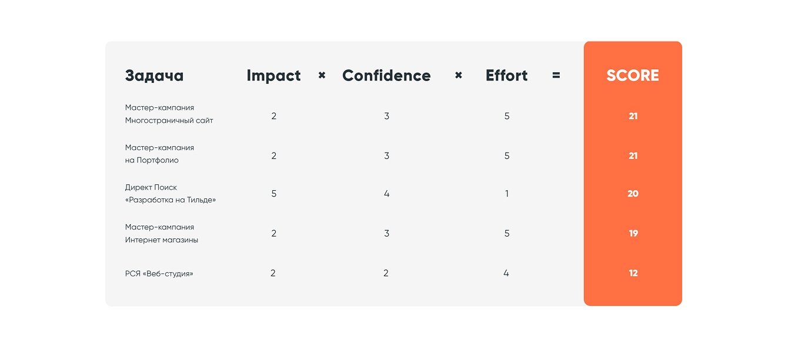Select the "Директ Поиск «Разработка на Тильде»" task
The image size is (788, 348).
tap(170, 194)
